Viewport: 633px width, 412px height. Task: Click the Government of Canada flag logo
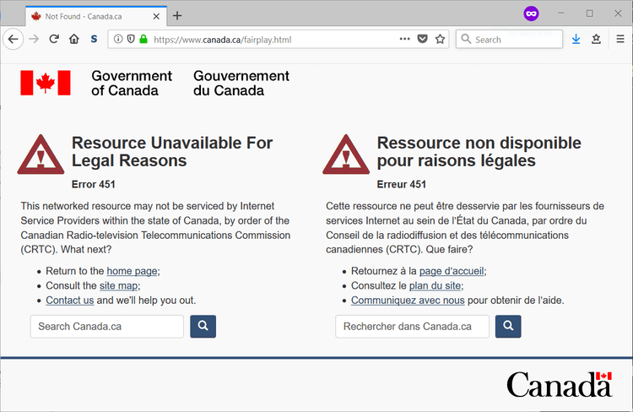pos(46,83)
